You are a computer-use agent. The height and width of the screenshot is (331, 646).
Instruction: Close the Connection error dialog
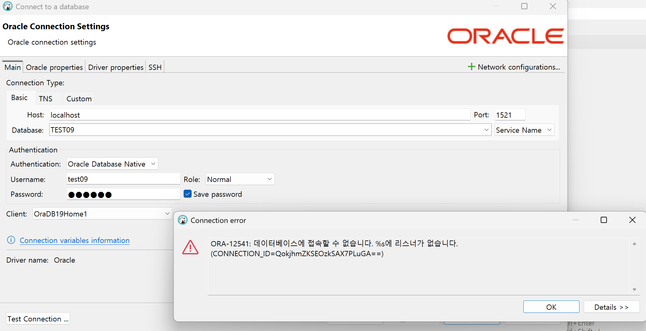(632, 220)
